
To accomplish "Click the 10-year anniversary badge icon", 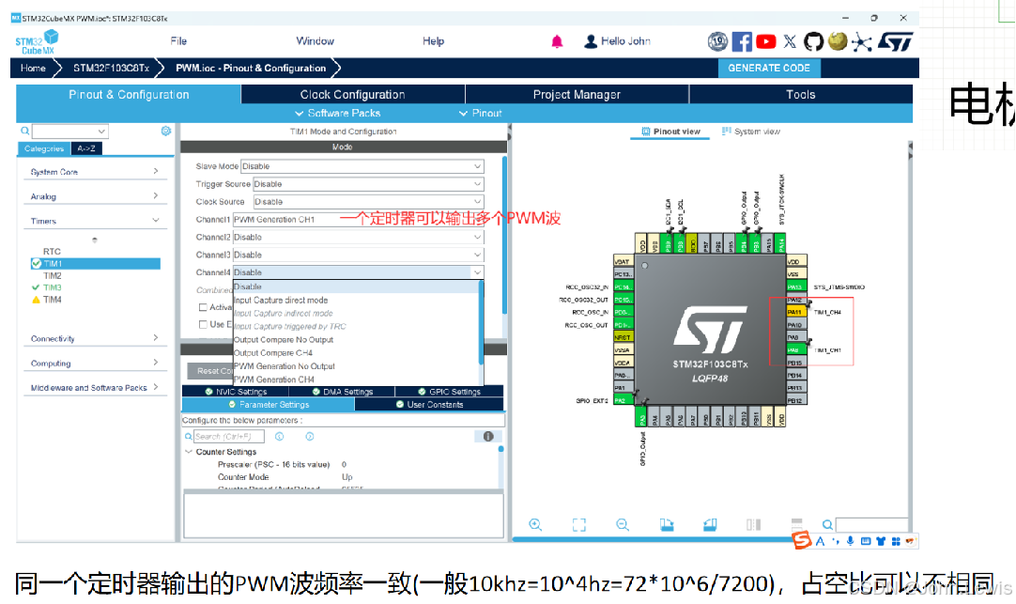I will pos(717,41).
